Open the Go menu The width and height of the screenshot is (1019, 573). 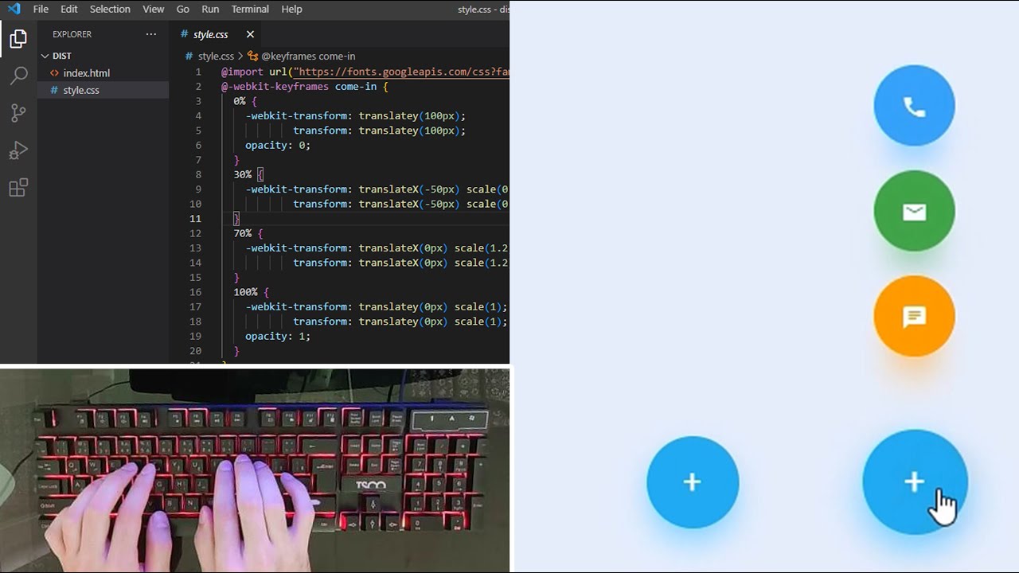[x=183, y=9]
